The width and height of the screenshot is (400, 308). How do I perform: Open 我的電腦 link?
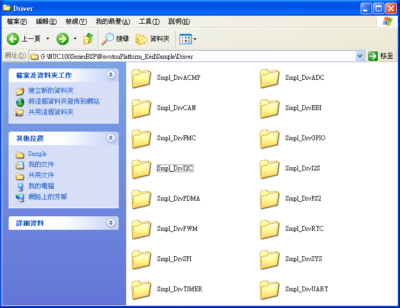click(41, 186)
